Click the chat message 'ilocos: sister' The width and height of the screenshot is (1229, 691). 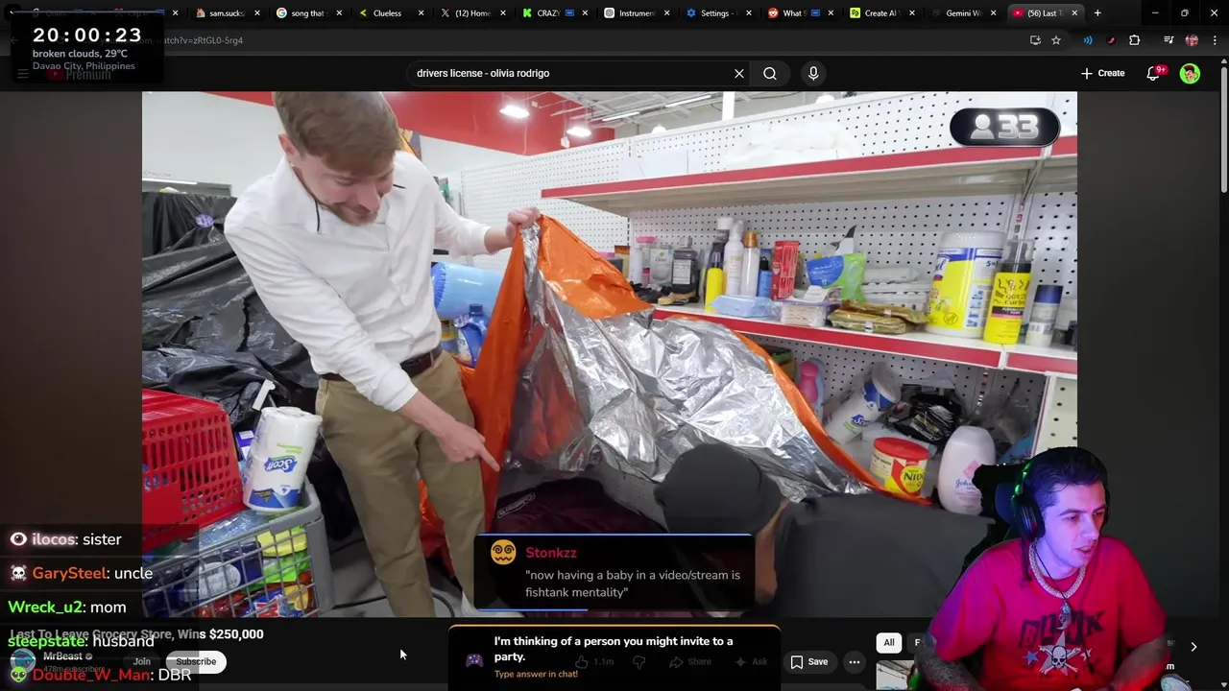65,539
